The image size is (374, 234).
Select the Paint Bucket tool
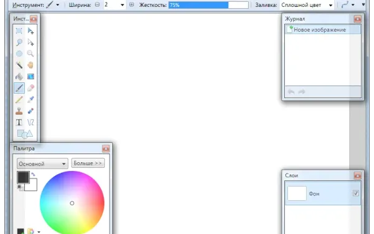[19, 76]
